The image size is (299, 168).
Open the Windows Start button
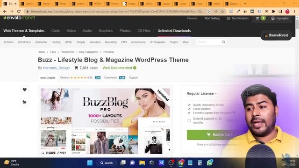coord(90,163)
